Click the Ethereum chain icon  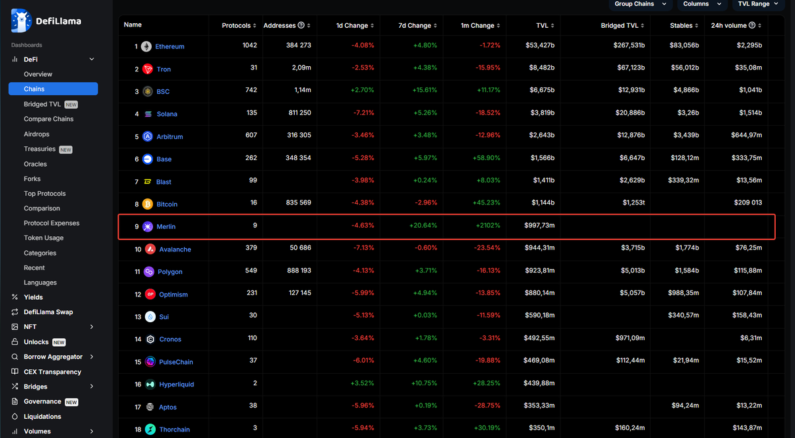(x=146, y=46)
